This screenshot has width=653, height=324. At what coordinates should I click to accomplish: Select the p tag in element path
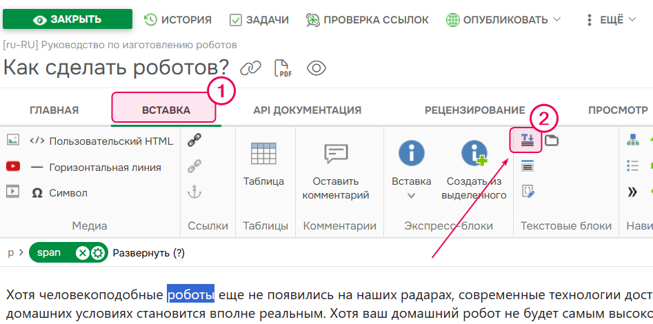[x=11, y=253]
